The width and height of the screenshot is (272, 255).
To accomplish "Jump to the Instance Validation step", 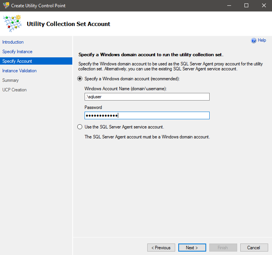I will pos(20,71).
